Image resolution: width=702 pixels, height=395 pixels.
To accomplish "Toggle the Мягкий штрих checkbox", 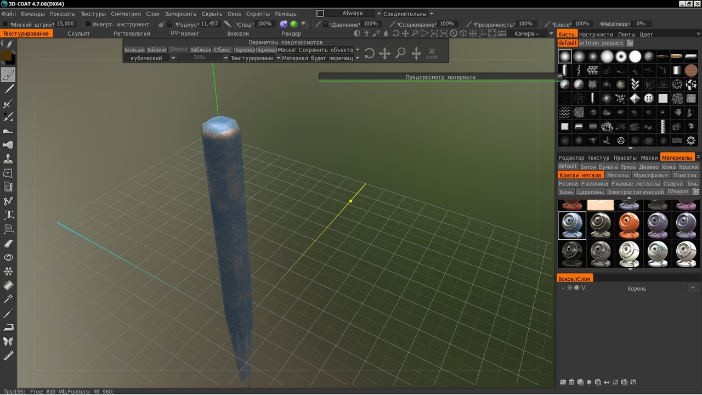I will click(6, 24).
